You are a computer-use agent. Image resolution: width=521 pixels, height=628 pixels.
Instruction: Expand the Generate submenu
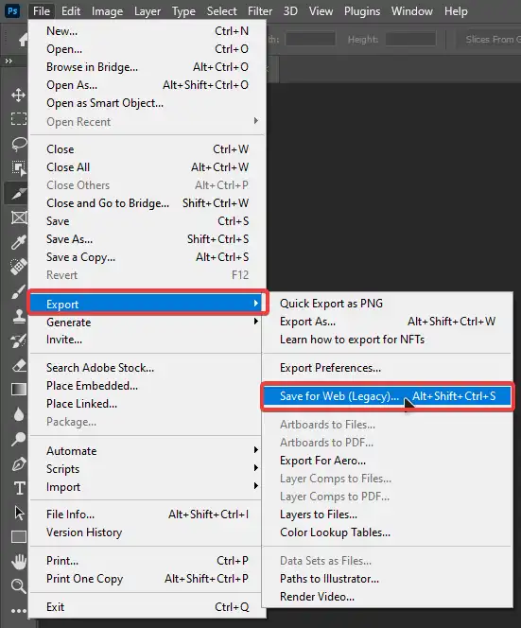click(x=147, y=322)
